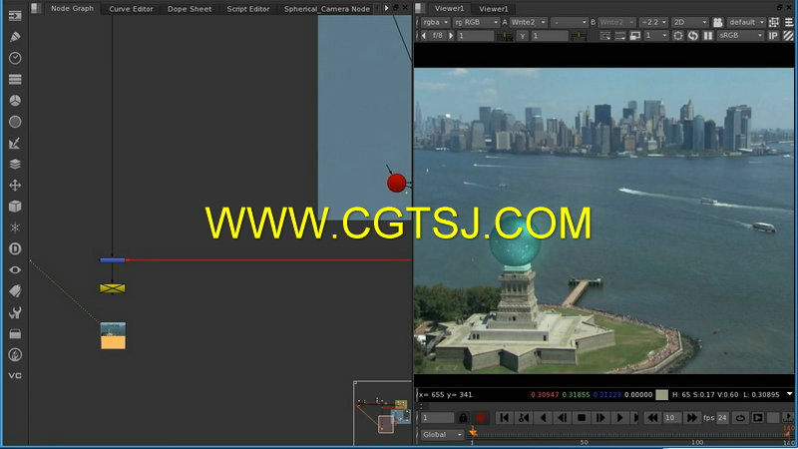Image resolution: width=798 pixels, height=449 pixels.
Task: Switch to the Spherical_Camera Node tab
Action: pyautogui.click(x=327, y=9)
